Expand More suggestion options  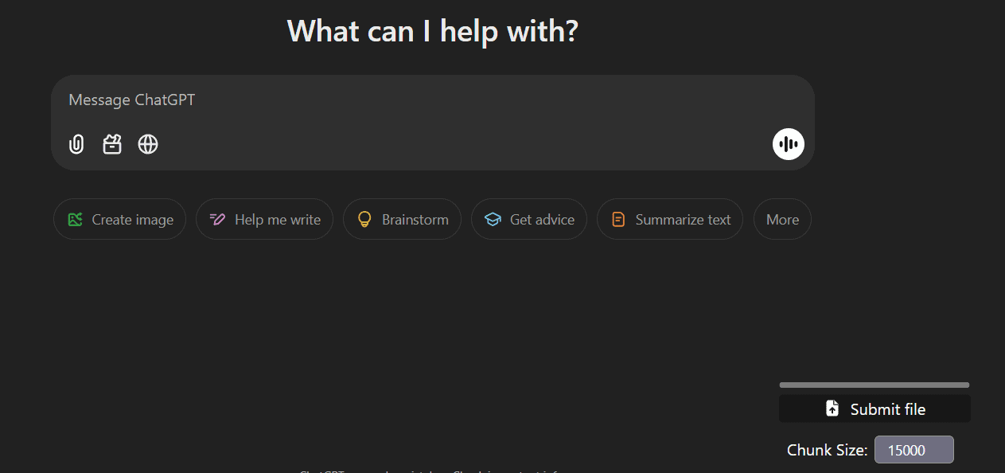pos(781,218)
